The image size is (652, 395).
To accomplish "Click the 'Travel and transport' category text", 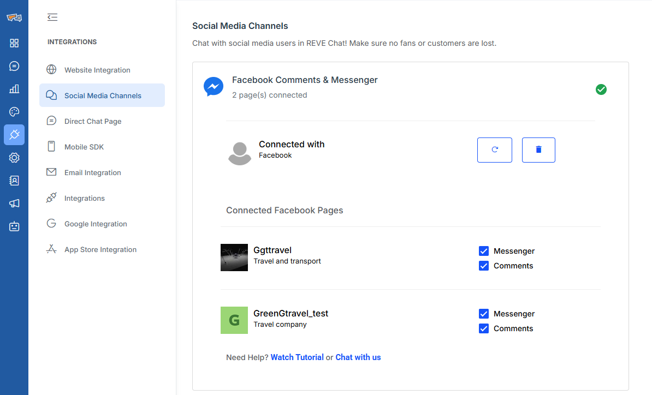I will (x=287, y=261).
